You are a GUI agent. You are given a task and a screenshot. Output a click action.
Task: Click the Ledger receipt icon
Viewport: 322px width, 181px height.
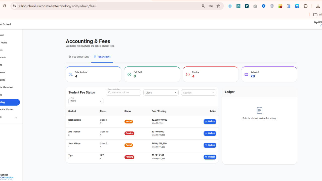pos(259,111)
